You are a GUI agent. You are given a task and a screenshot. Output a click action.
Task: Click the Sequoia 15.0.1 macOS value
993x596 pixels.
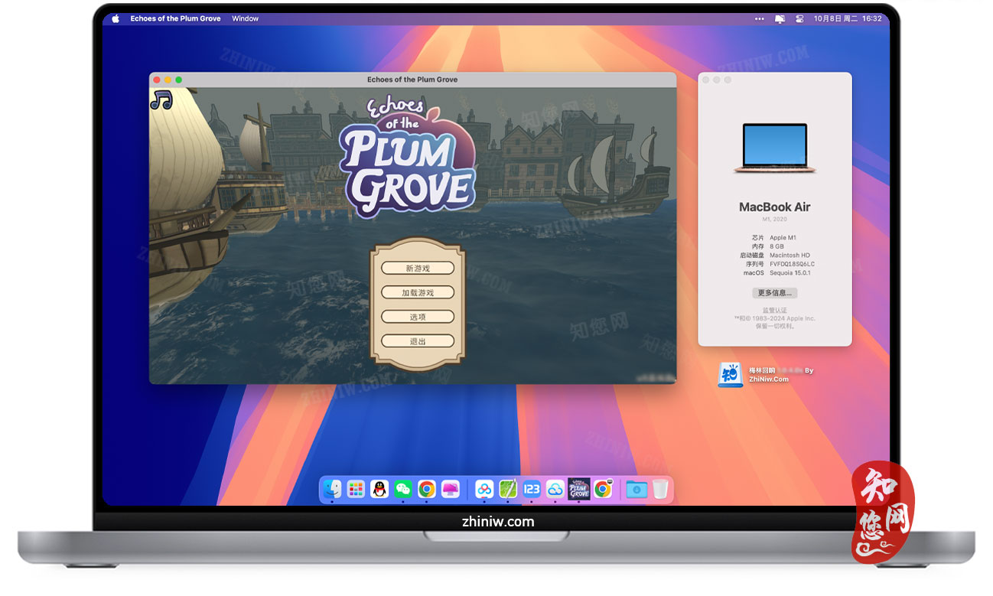pos(790,272)
